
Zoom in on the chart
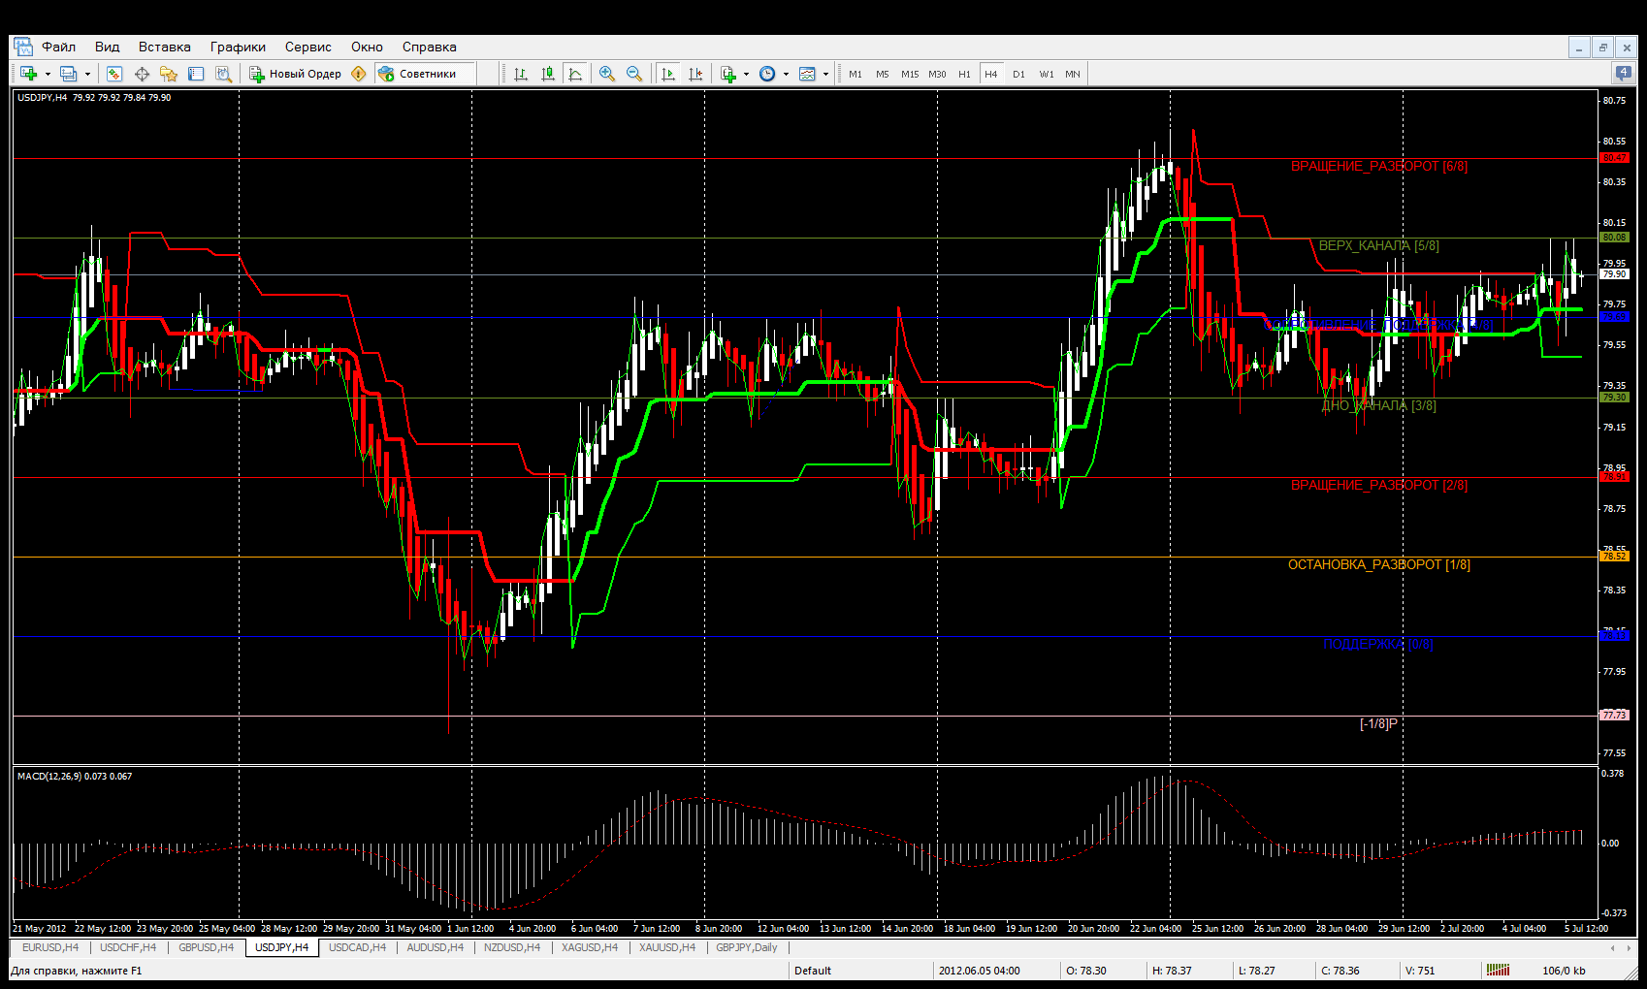(607, 74)
